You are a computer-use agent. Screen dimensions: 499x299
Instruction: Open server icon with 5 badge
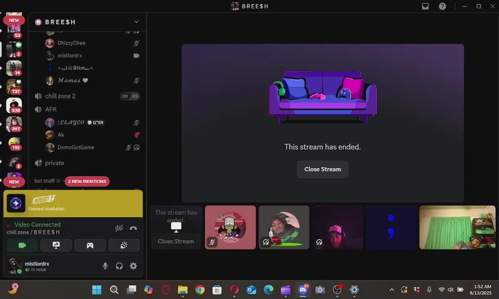(14, 162)
